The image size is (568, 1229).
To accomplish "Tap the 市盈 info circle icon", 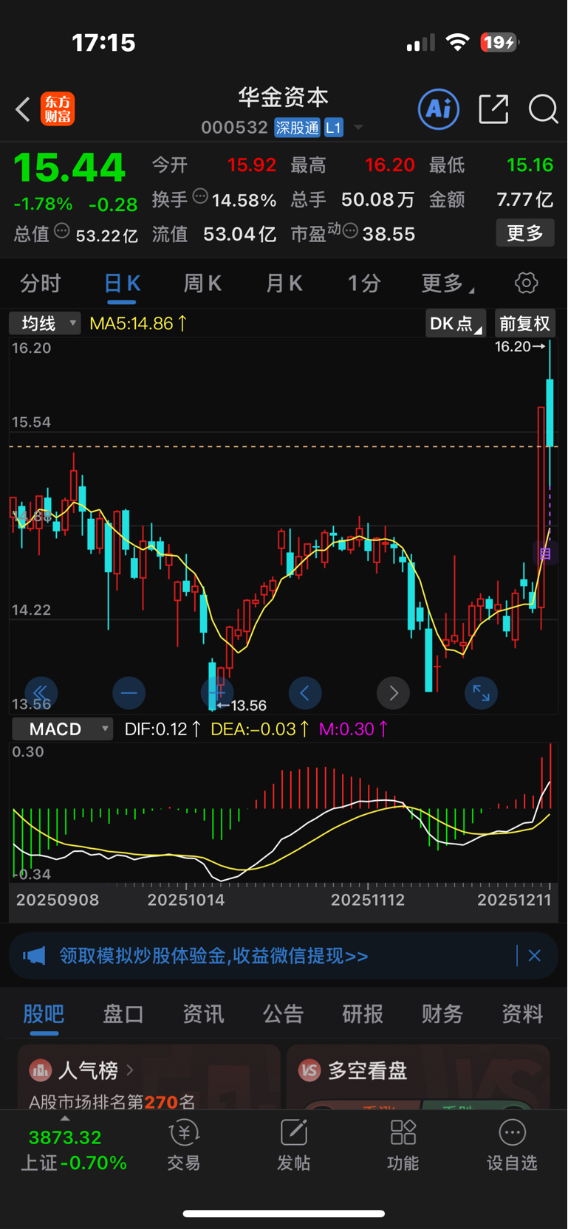I will coord(350,232).
